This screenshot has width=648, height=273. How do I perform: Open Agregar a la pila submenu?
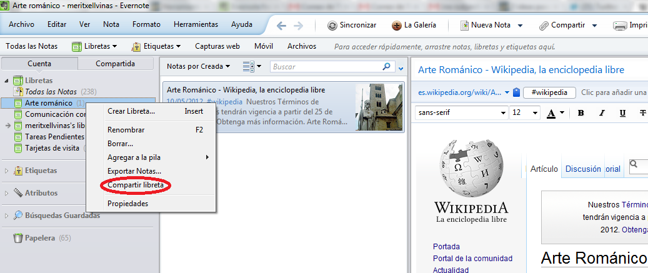(x=151, y=157)
